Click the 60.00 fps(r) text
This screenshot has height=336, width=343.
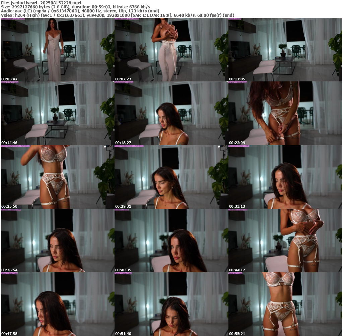210,15
